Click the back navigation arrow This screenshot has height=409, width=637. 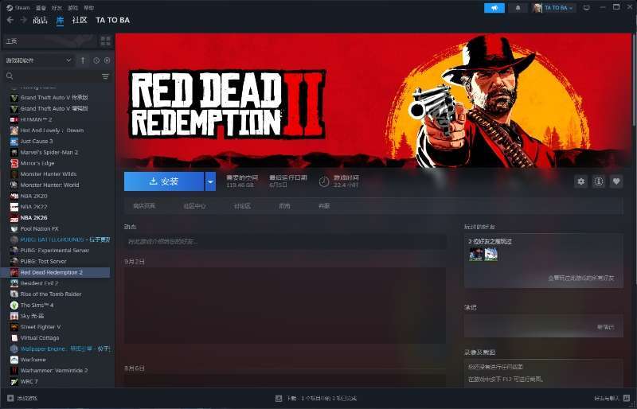pos(10,20)
